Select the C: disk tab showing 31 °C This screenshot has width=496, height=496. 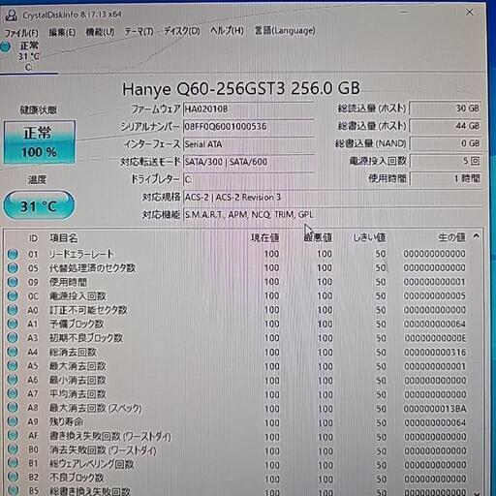29,56
